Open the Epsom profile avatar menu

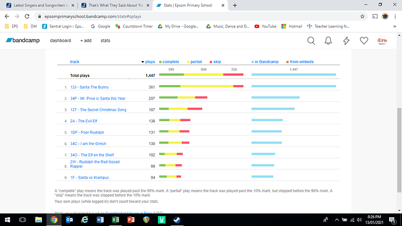(x=382, y=41)
